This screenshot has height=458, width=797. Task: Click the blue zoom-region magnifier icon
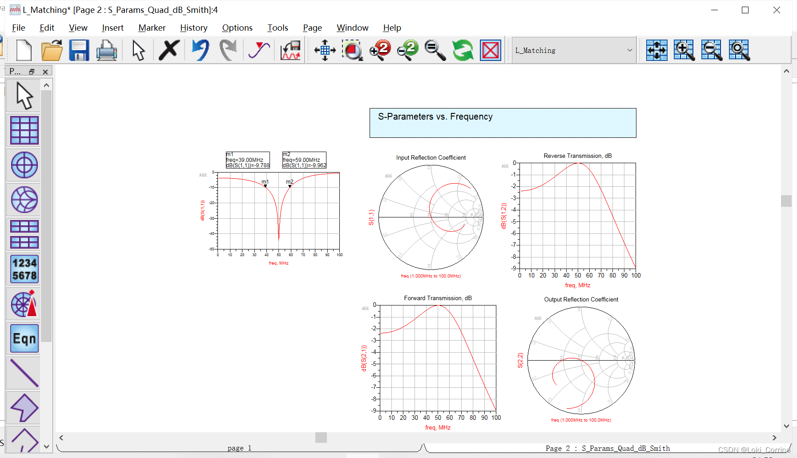pyautogui.click(x=739, y=50)
